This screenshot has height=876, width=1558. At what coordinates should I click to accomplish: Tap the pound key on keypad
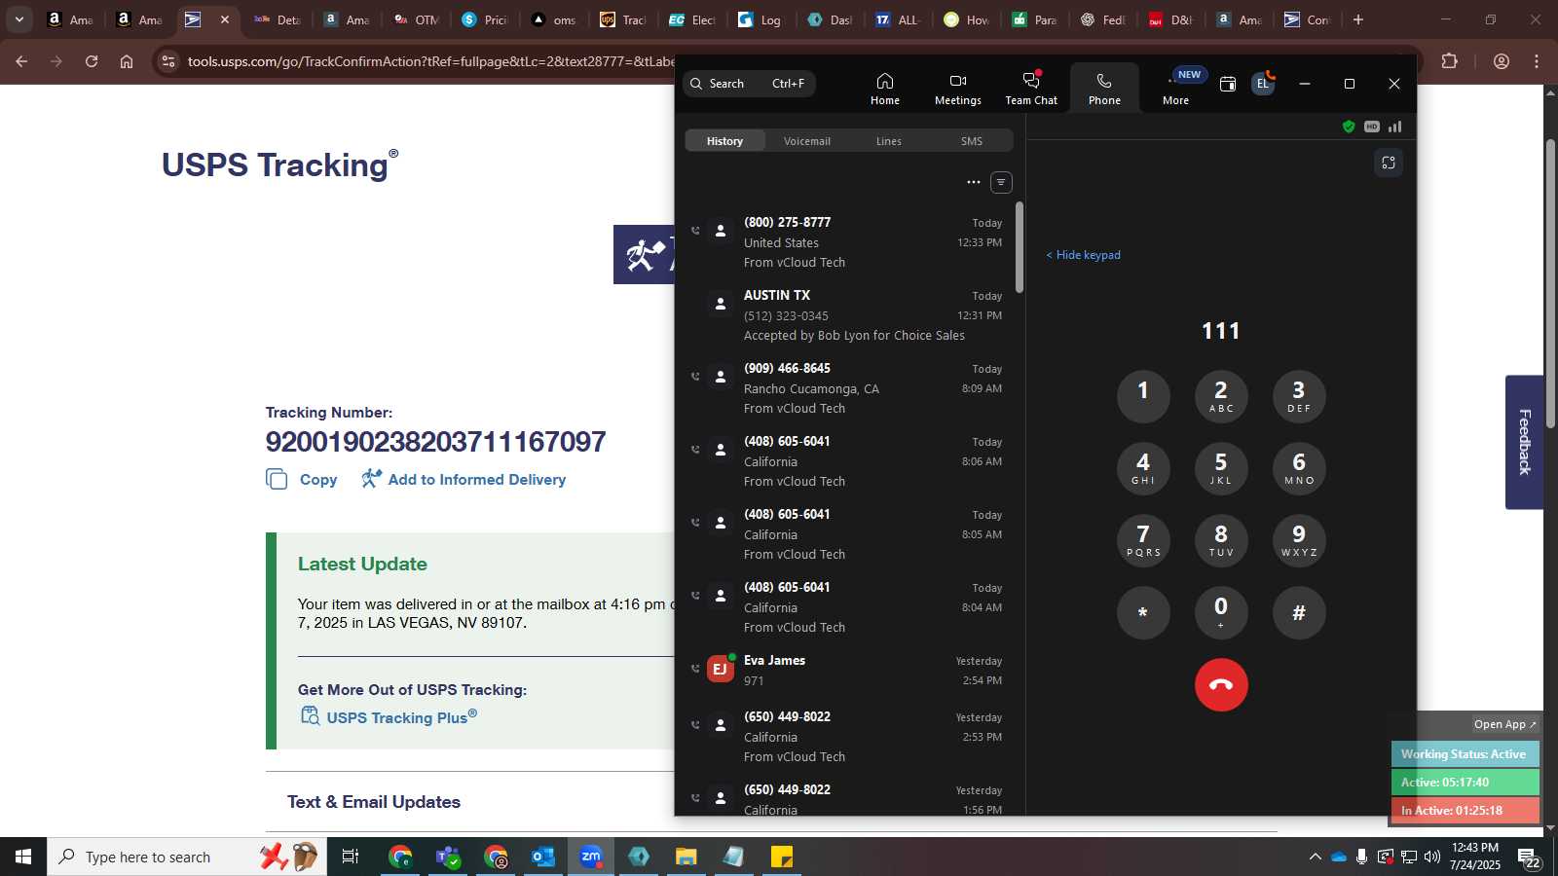[1299, 612]
